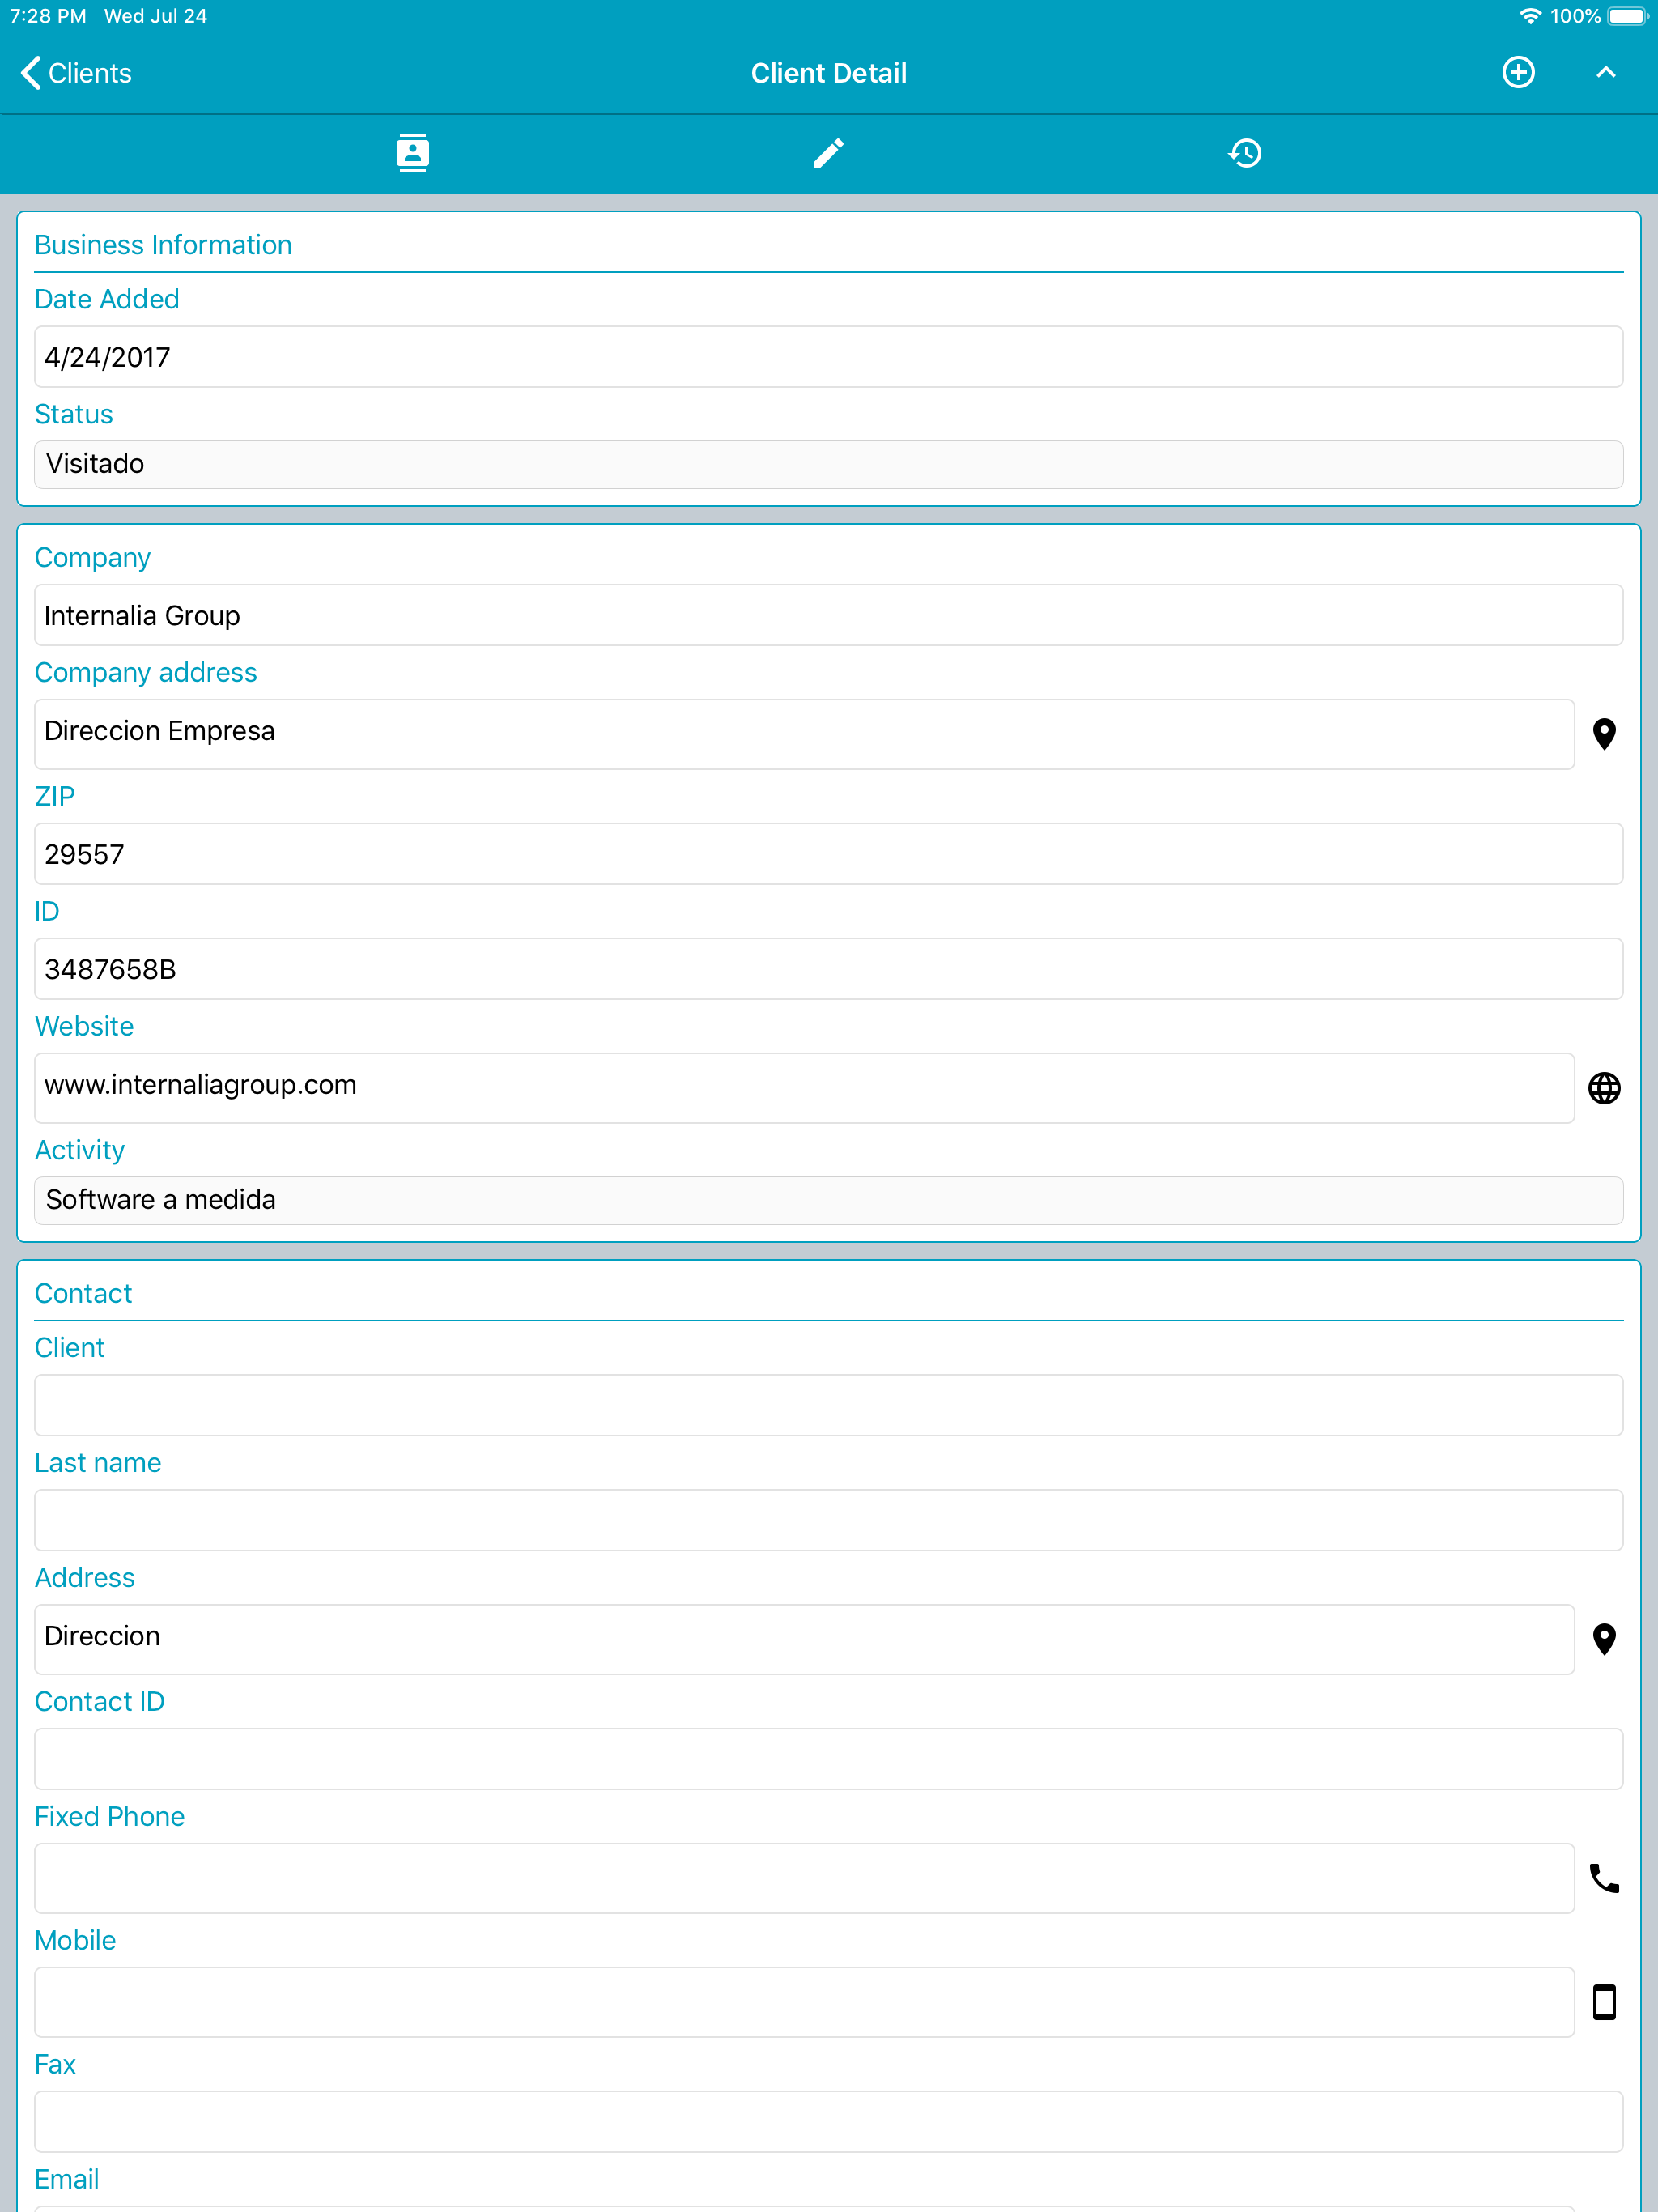Viewport: 1658px width, 2212px height.
Task: Open map for contact Address pin
Action: [1604, 1639]
